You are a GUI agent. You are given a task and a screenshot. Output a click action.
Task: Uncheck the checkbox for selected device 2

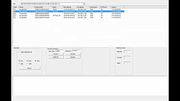point(14,12)
